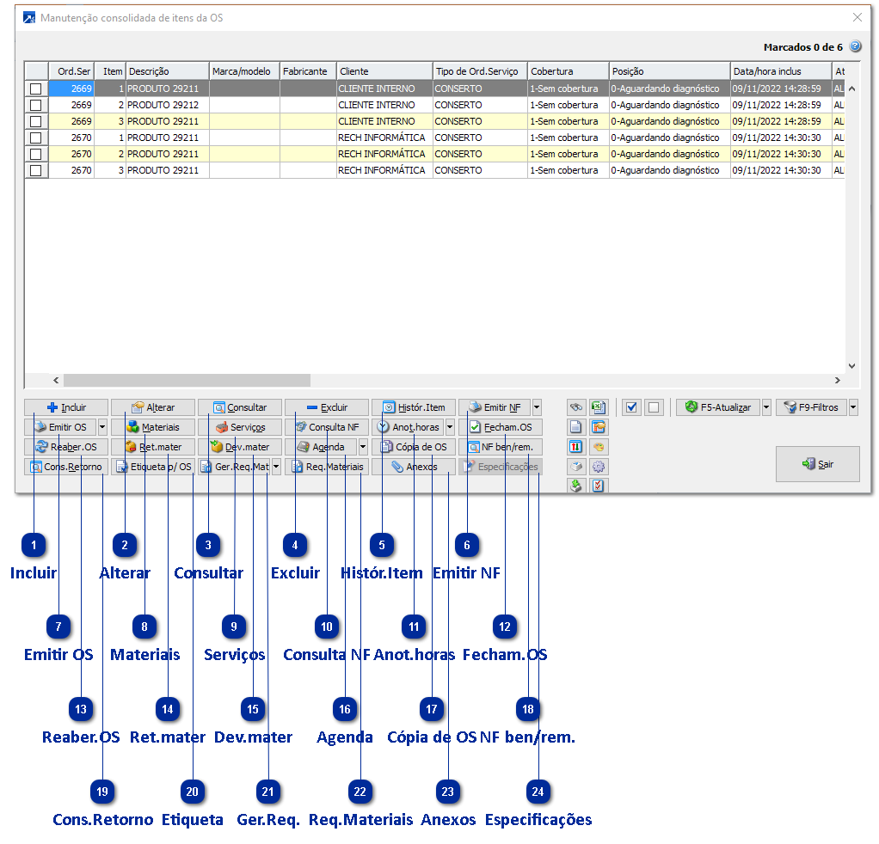This screenshot has width=879, height=844.
Task: Tick the checkbox for RECH INFORMÁTICA item 3
Action: click(x=36, y=170)
